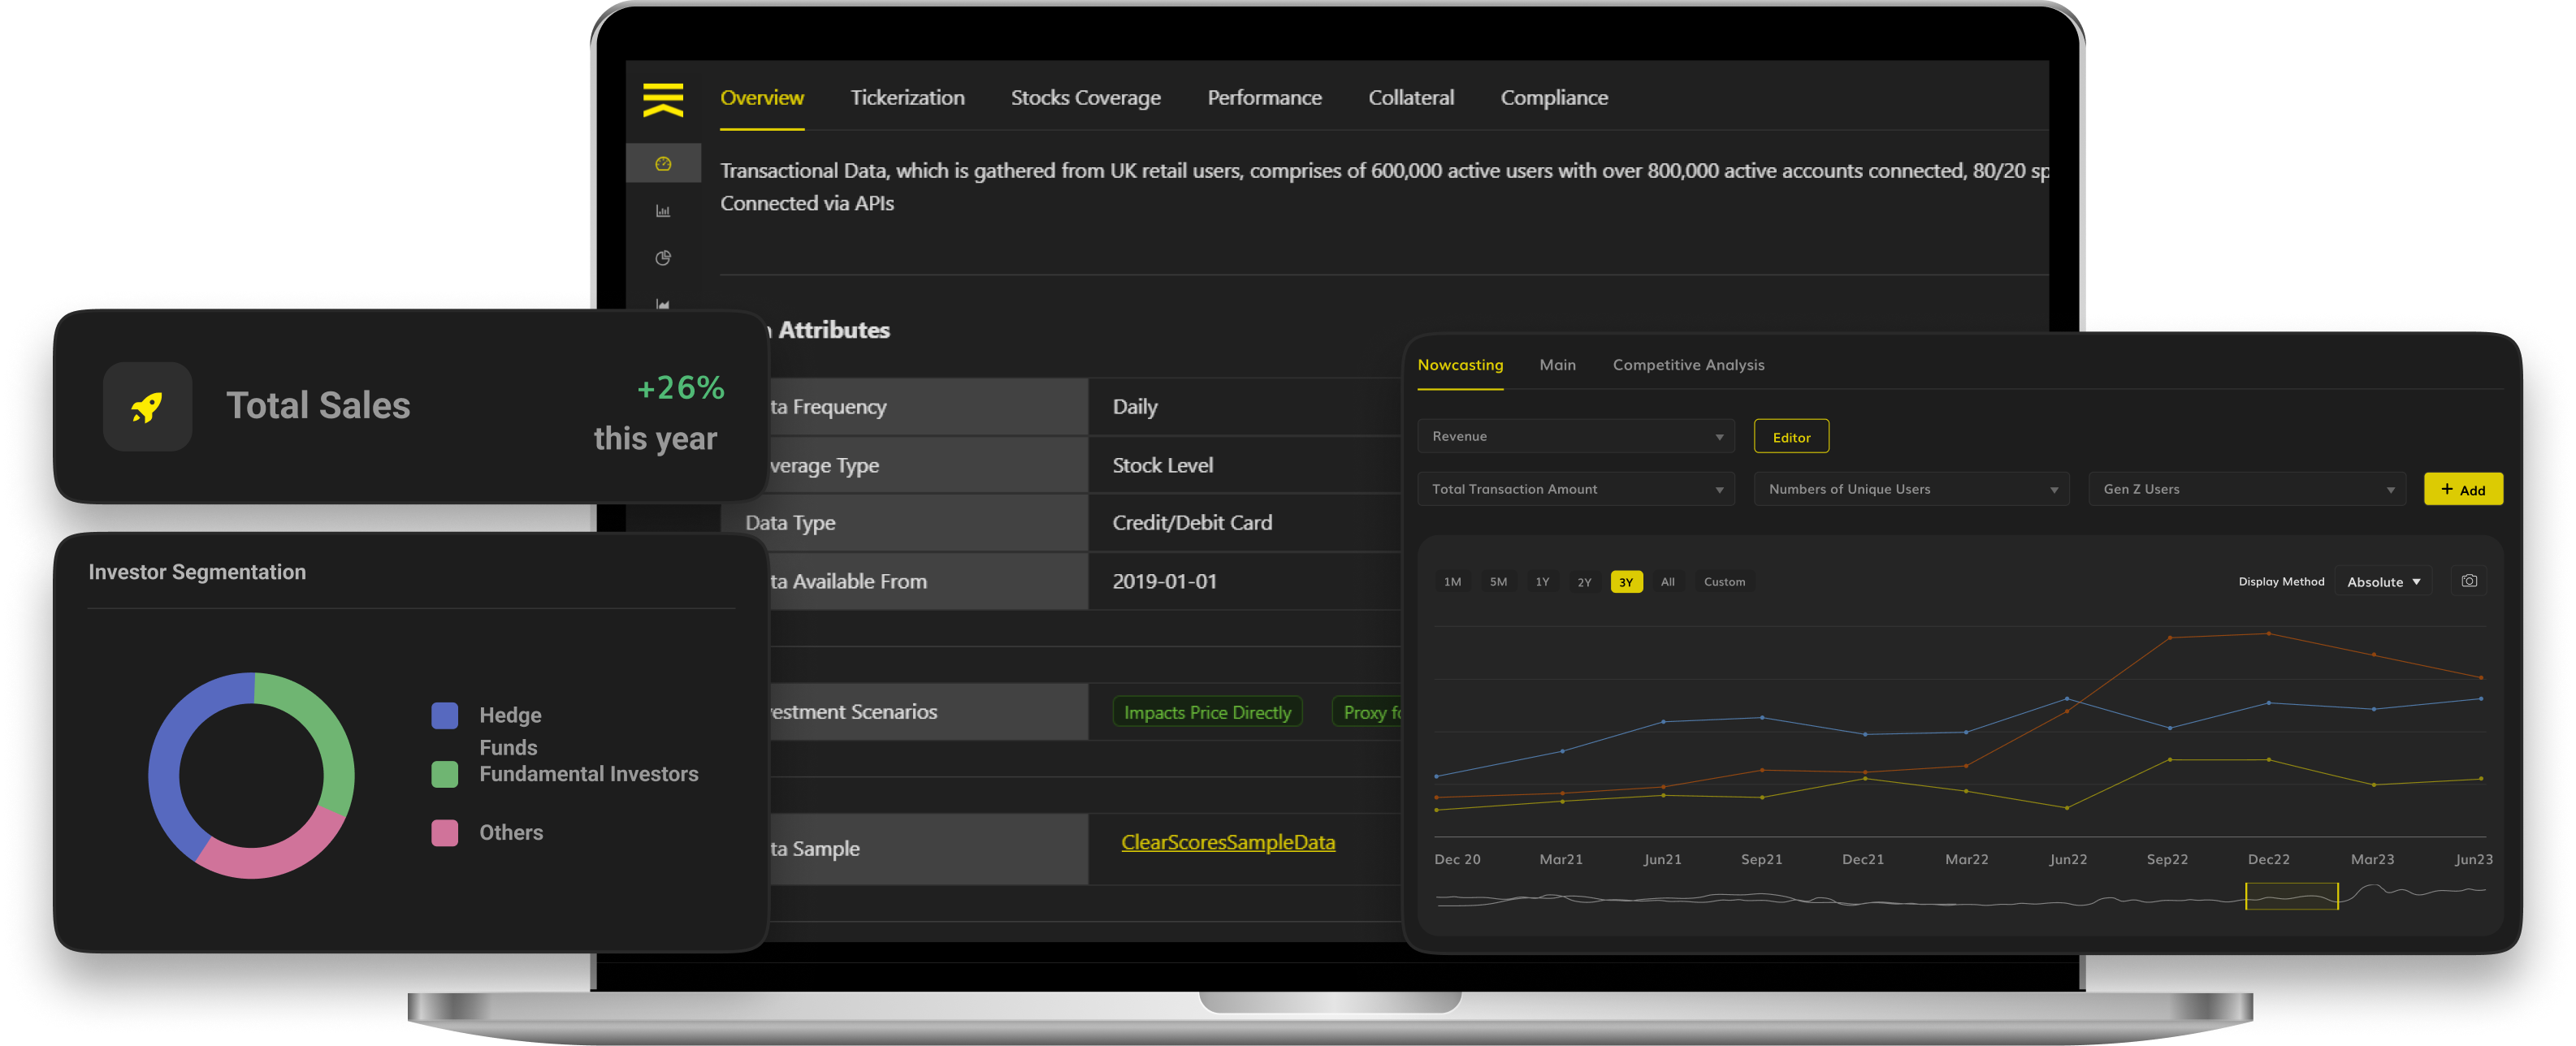Open the pie chart icon in sidebar

(x=662, y=258)
